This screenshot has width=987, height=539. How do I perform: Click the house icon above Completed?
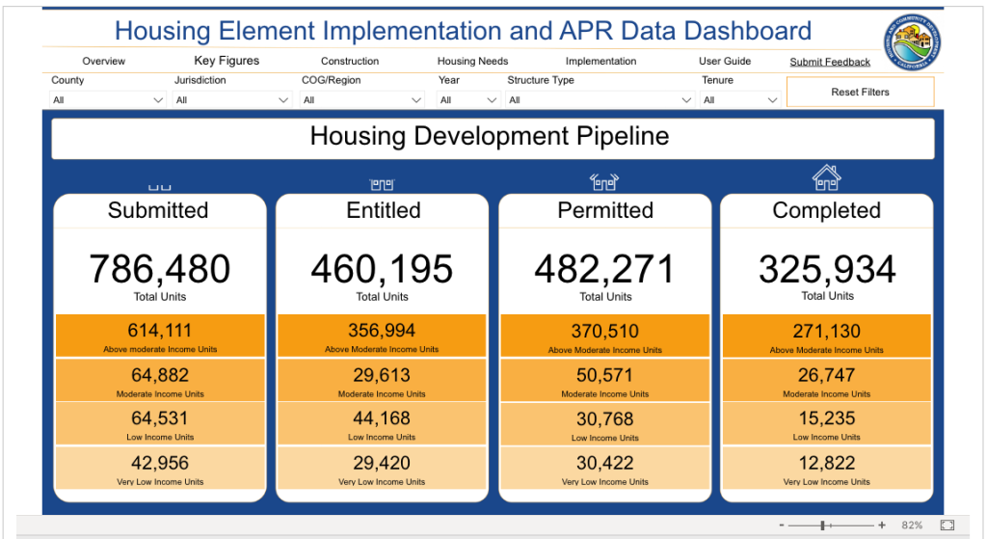click(826, 177)
